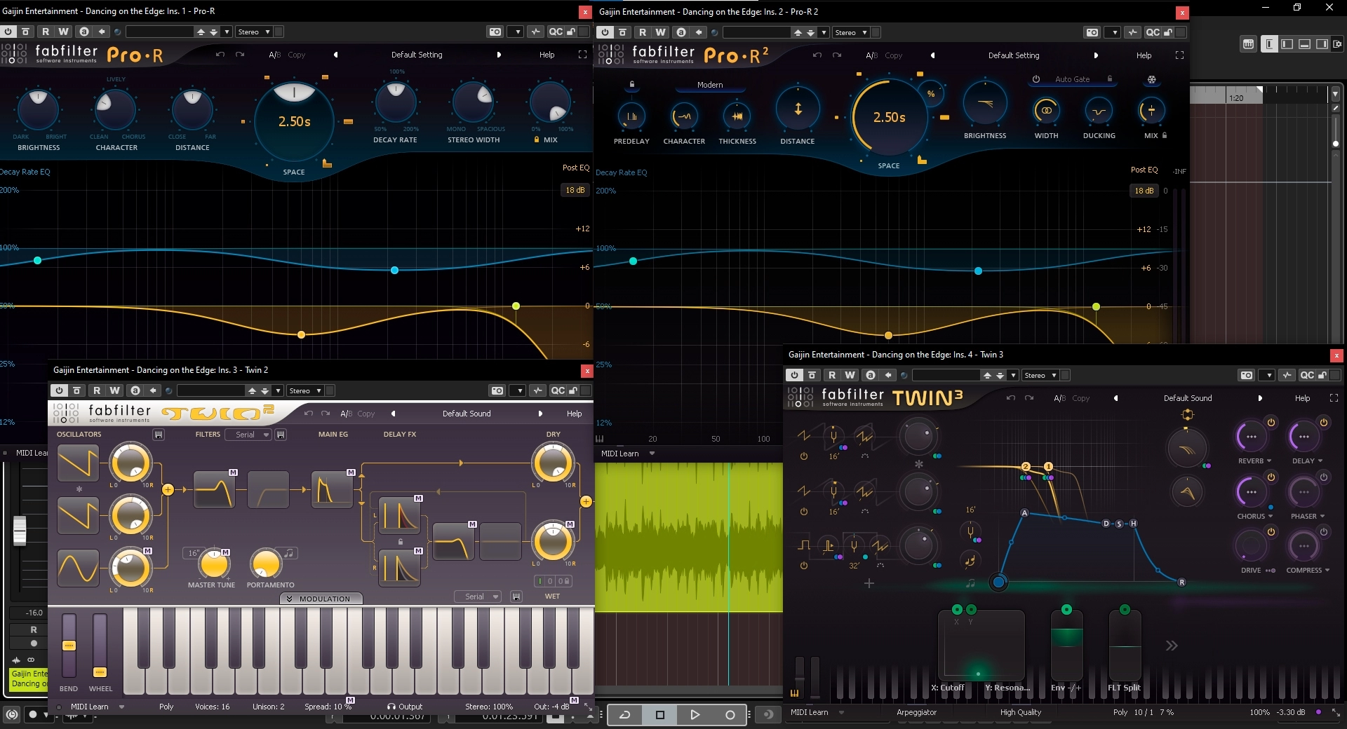Turn off the first oscillator in Twin 3
Screen dimensions: 1347x729
click(x=804, y=456)
